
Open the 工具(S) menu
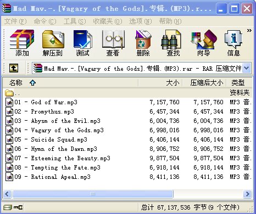(75, 21)
